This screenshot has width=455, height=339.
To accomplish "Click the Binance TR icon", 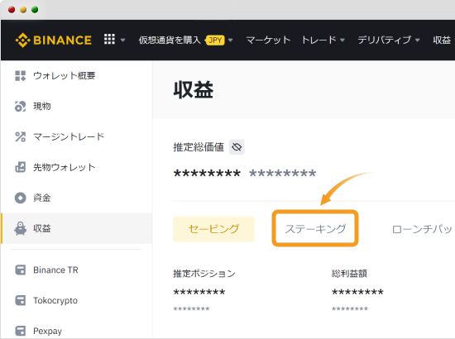I will coord(21,270).
